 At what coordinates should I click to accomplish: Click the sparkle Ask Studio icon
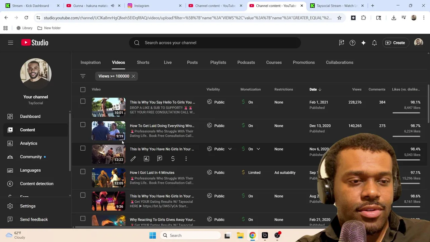[363, 43]
